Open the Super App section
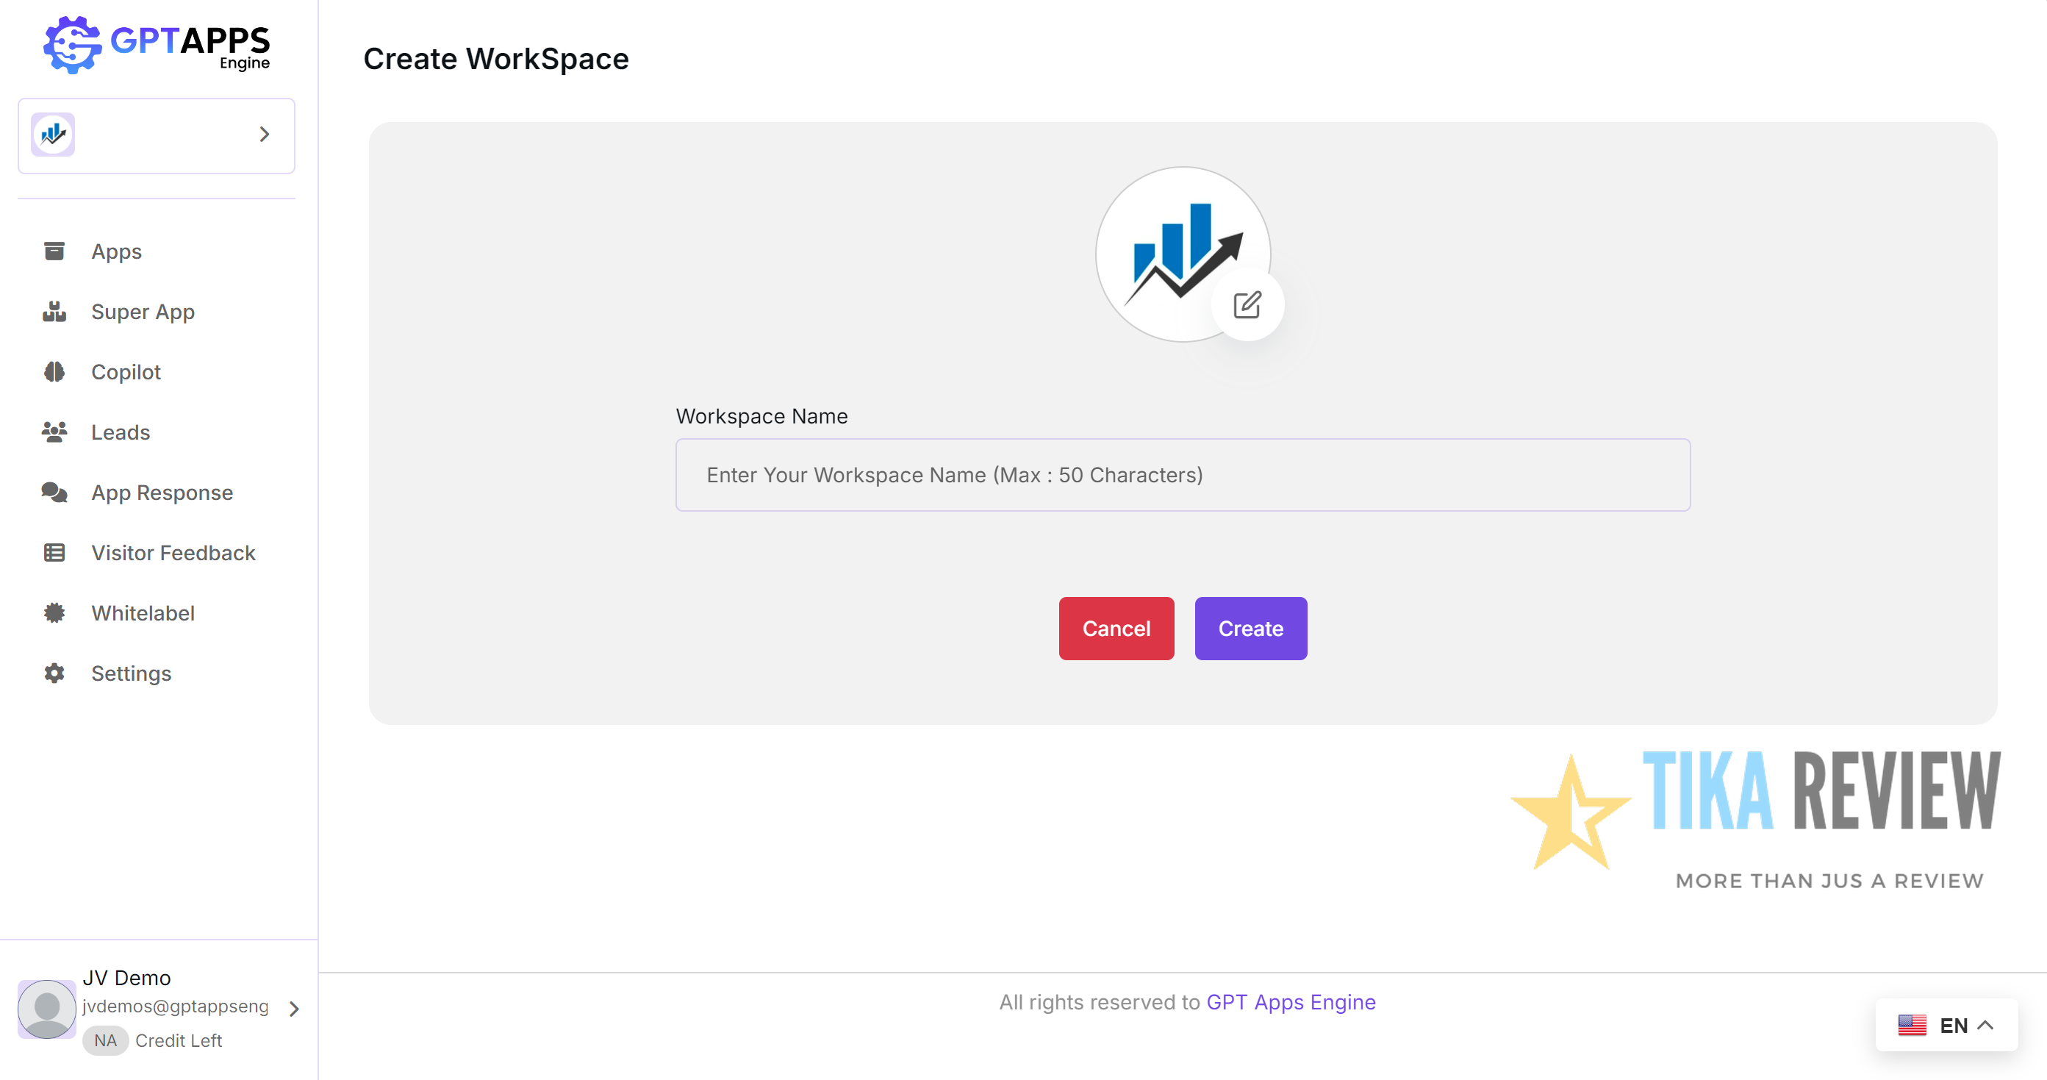 (x=53, y=312)
